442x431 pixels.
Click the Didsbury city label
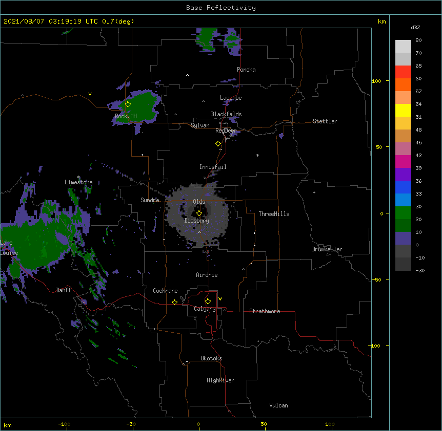coord(196,221)
